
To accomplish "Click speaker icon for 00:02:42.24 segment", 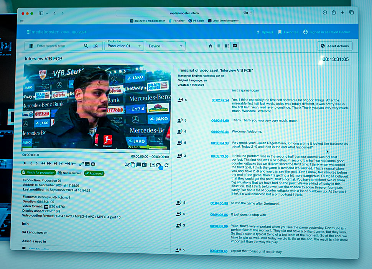I will [180, 100].
